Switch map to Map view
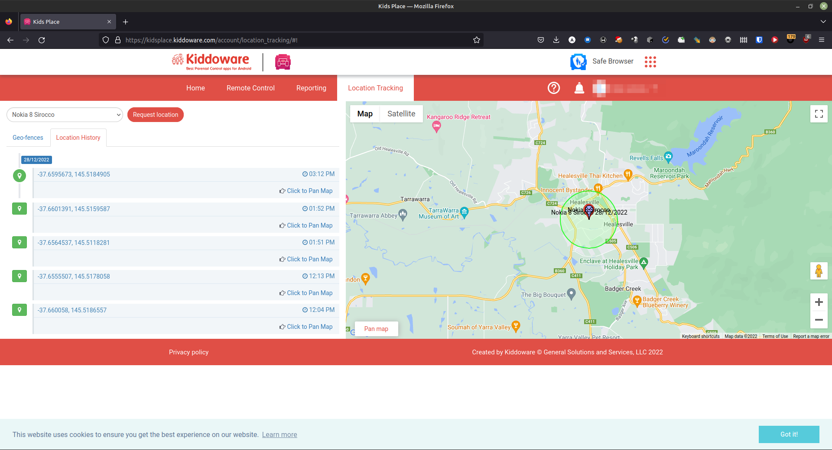832x450 pixels. 365,114
